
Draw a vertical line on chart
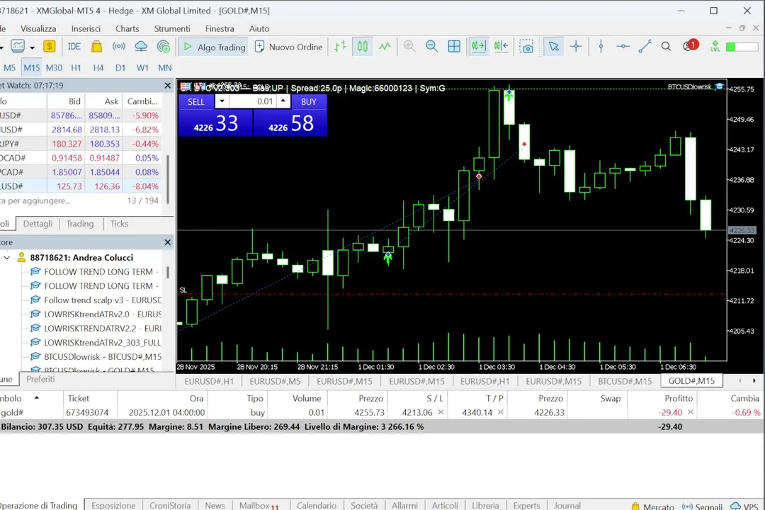click(x=601, y=47)
